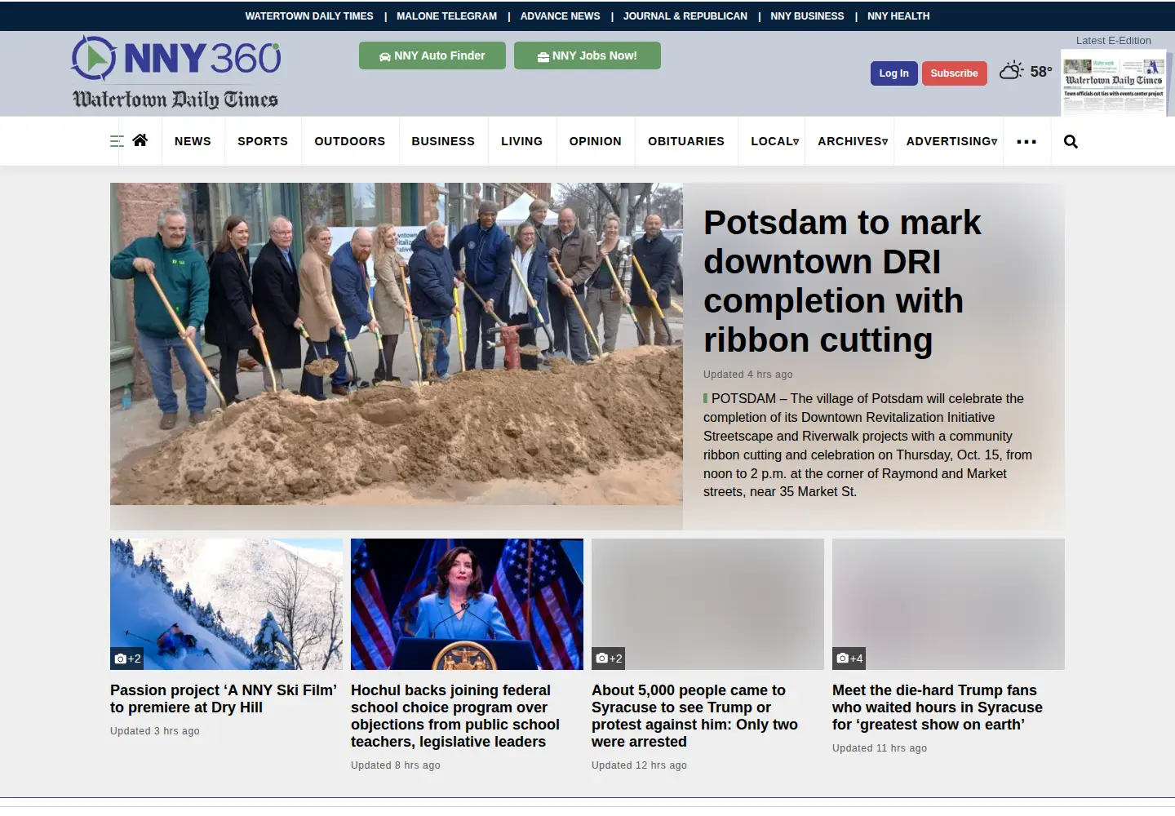Expand the Advertising dropdown menu
This screenshot has width=1175, height=816.
(951, 141)
